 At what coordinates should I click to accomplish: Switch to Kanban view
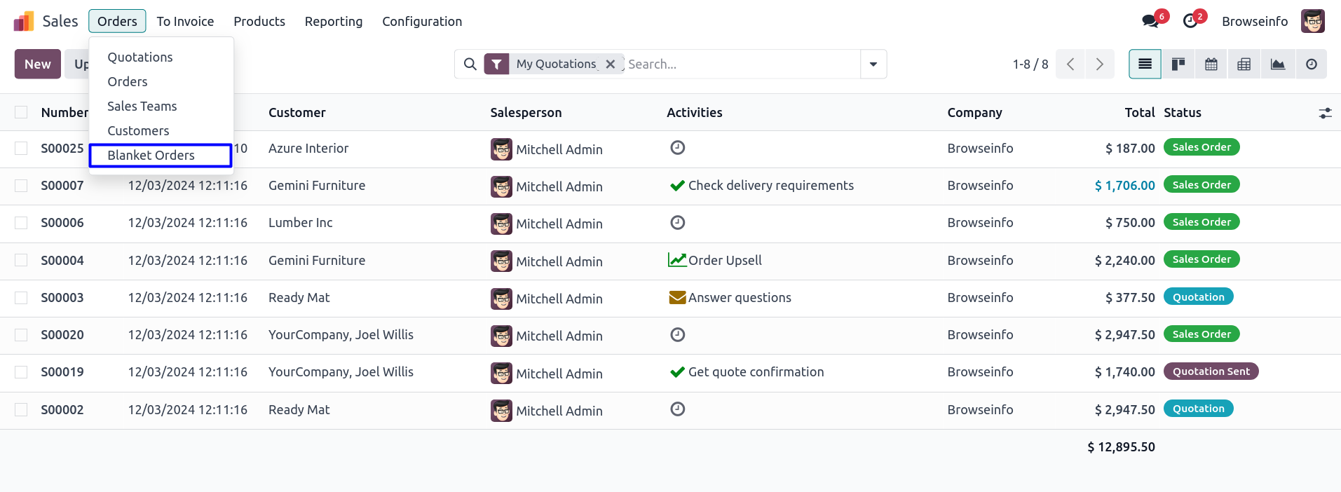pyautogui.click(x=1178, y=64)
